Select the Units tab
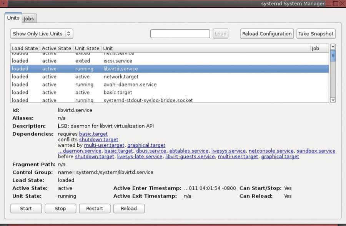The image size is (346, 226). (x=13, y=18)
